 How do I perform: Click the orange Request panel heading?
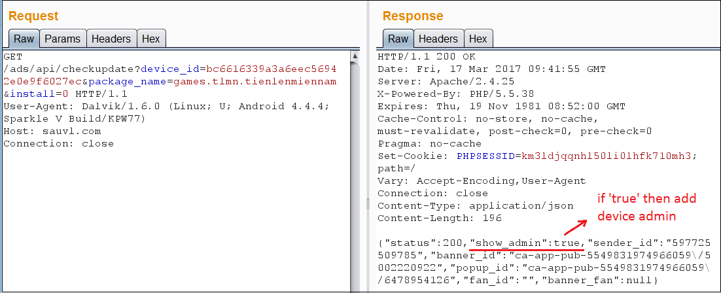coord(33,16)
